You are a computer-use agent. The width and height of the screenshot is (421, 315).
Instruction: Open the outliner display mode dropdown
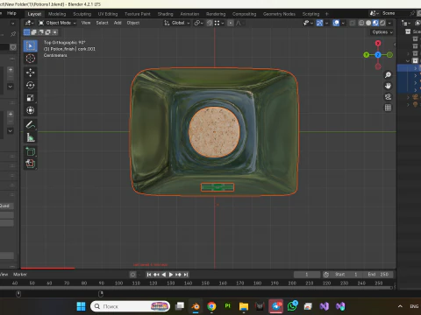coord(406,23)
